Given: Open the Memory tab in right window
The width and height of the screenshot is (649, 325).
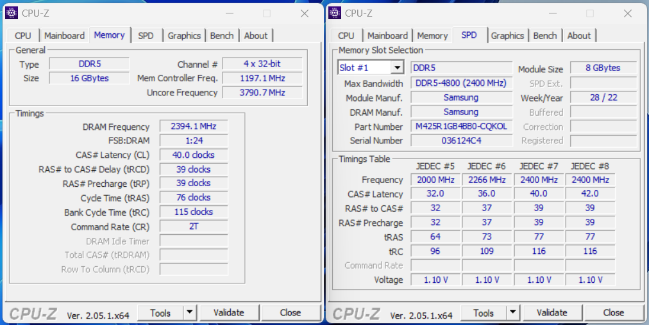Looking at the screenshot, I should point(432,36).
